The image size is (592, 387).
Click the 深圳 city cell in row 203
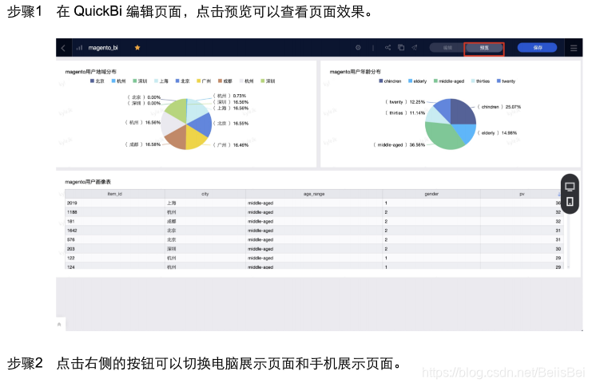[x=205, y=249]
